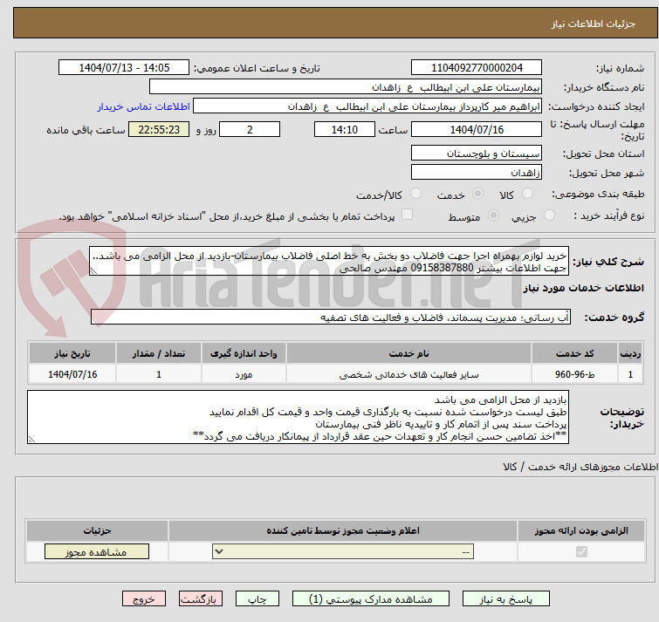Viewport: 659px width, 622px height.
Task: View permit via مشاهده مجوز button
Action: pos(97,552)
